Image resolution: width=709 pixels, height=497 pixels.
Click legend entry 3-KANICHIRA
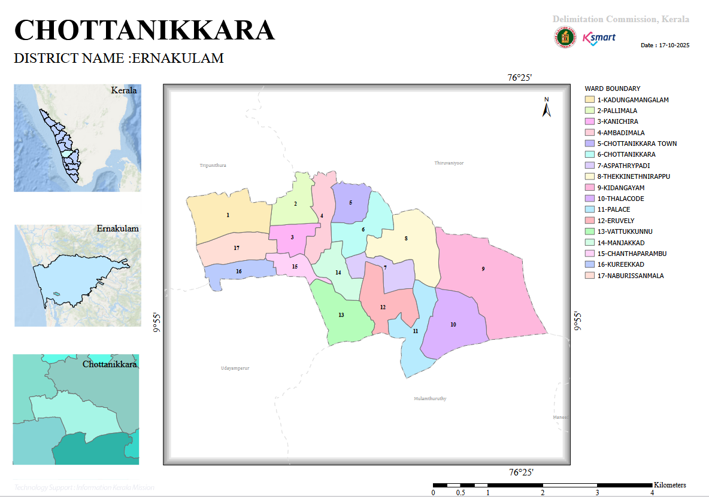(617, 121)
